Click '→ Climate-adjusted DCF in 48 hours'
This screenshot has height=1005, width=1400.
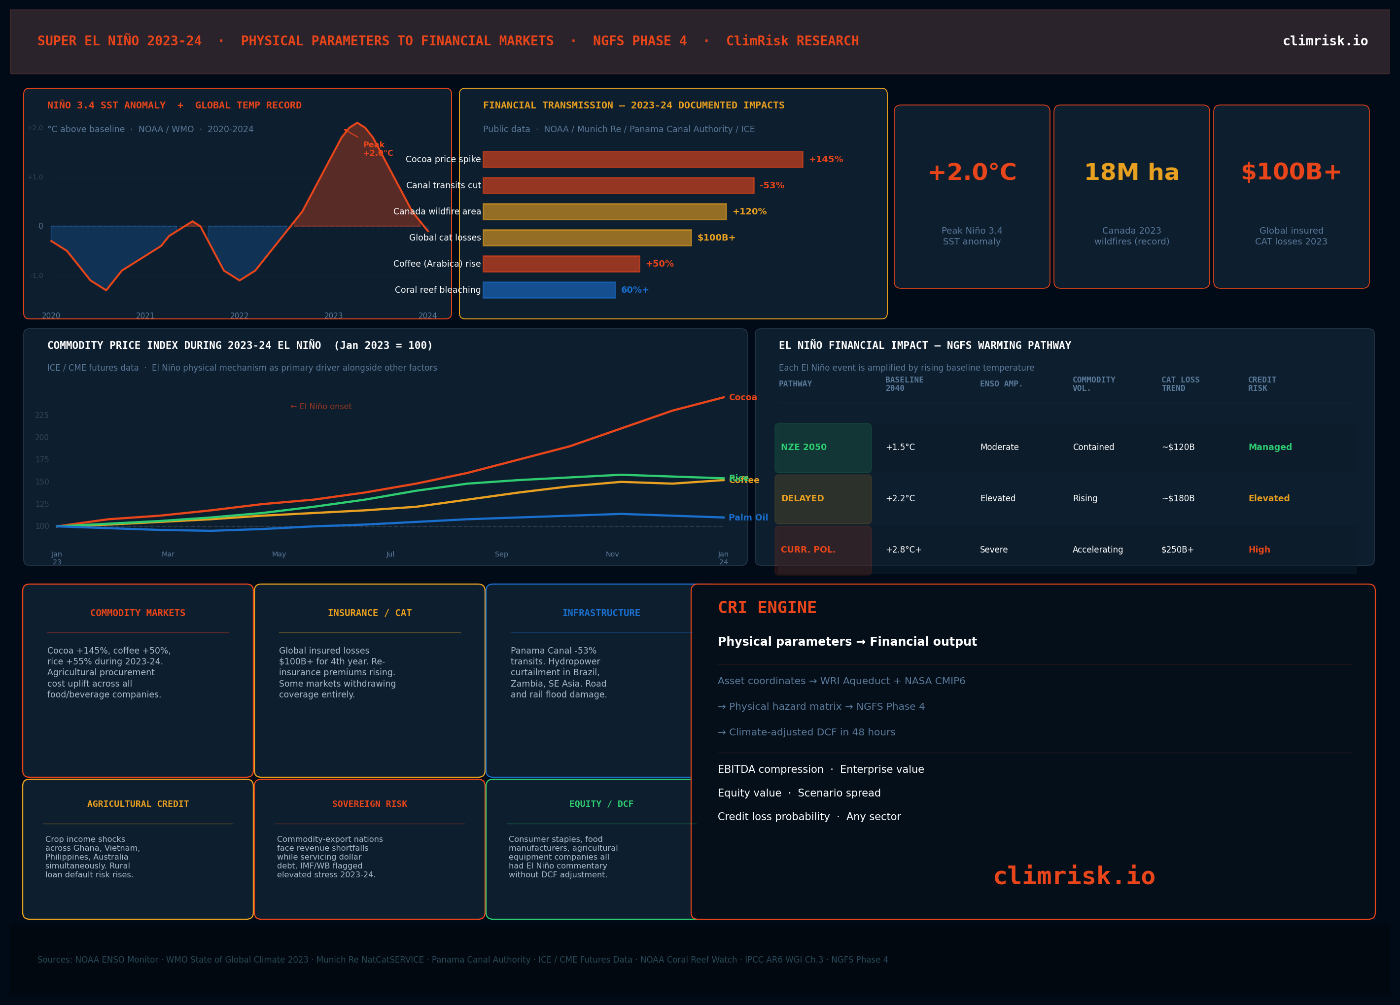(x=806, y=732)
